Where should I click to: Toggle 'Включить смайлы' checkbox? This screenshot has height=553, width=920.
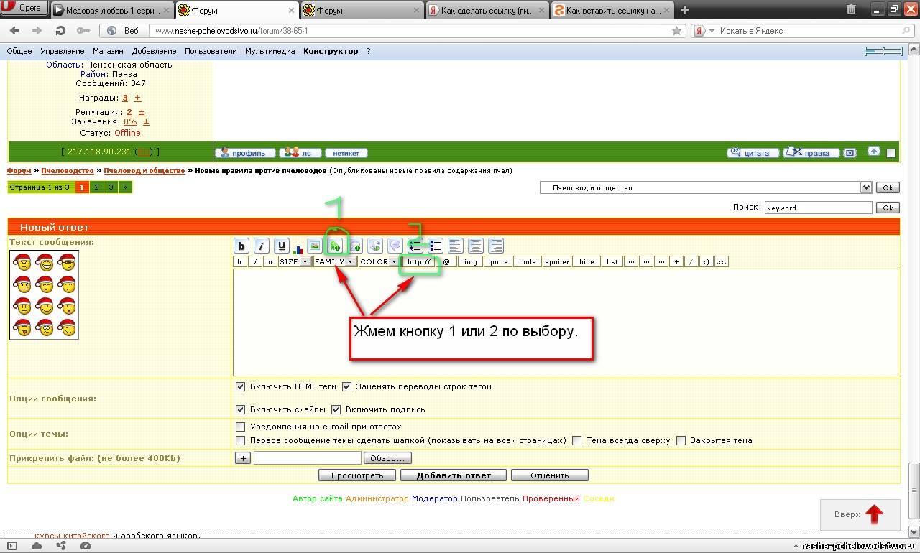[x=241, y=409]
